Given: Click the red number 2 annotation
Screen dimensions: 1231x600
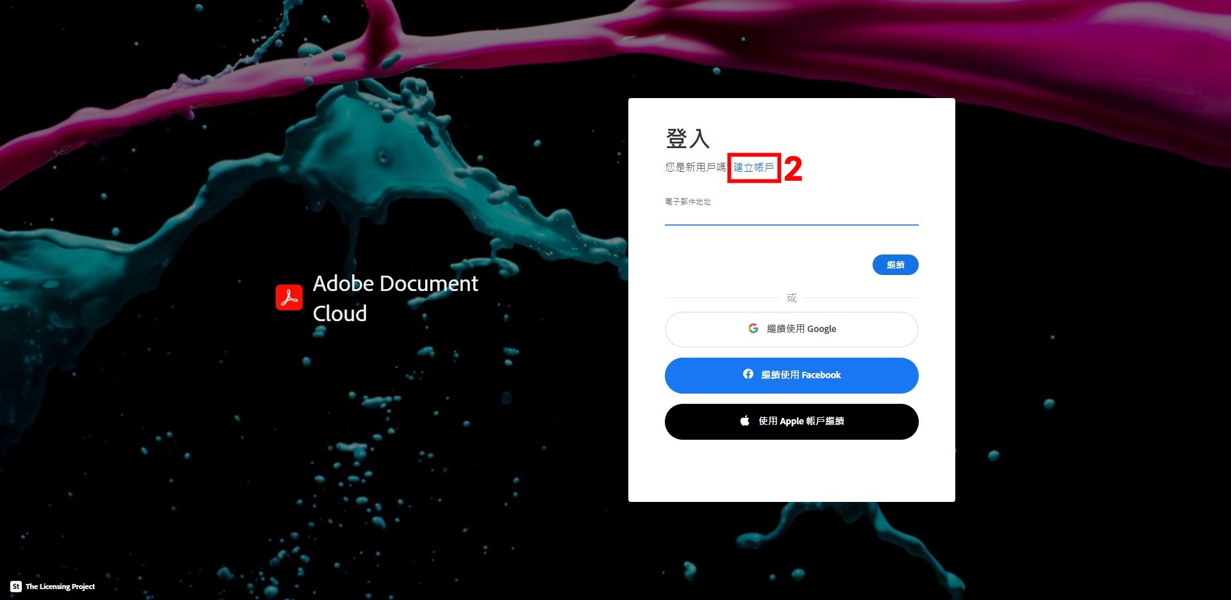Looking at the screenshot, I should [793, 169].
